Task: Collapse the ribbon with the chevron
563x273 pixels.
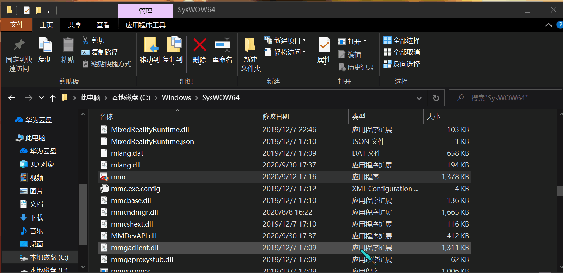Action: [548, 25]
